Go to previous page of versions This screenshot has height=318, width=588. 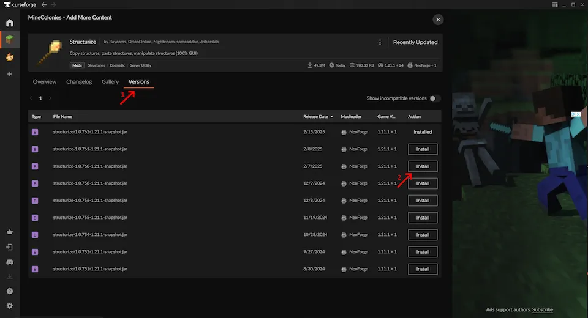coord(31,98)
